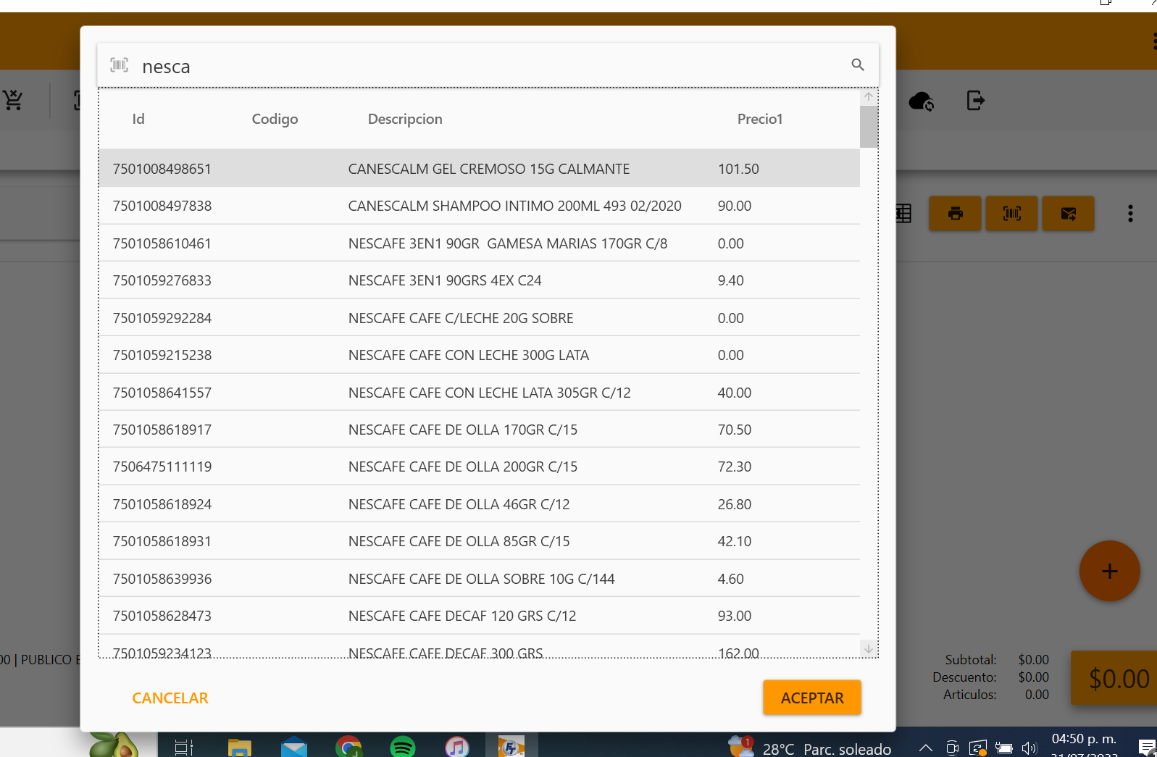Click price 93.00
This screenshot has height=757, width=1157.
point(734,616)
